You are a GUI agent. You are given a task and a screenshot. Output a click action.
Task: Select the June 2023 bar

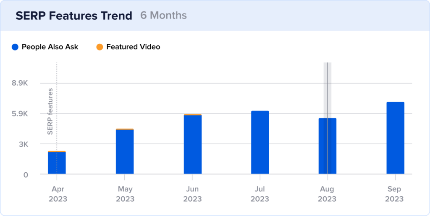[x=192, y=144]
